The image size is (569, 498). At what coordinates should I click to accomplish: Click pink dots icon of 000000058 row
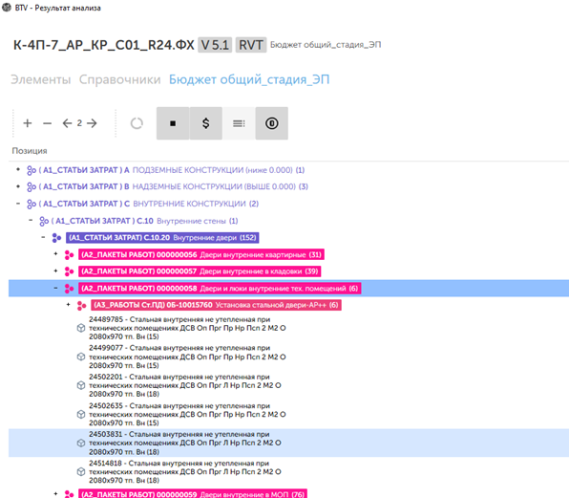(x=69, y=289)
